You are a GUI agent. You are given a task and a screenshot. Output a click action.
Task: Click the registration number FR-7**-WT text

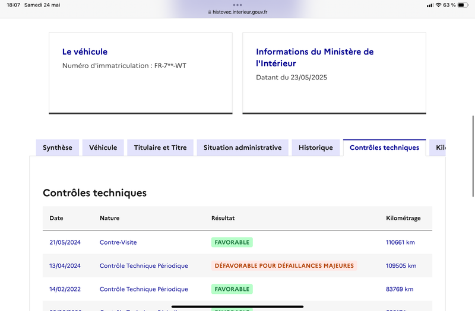(x=170, y=66)
